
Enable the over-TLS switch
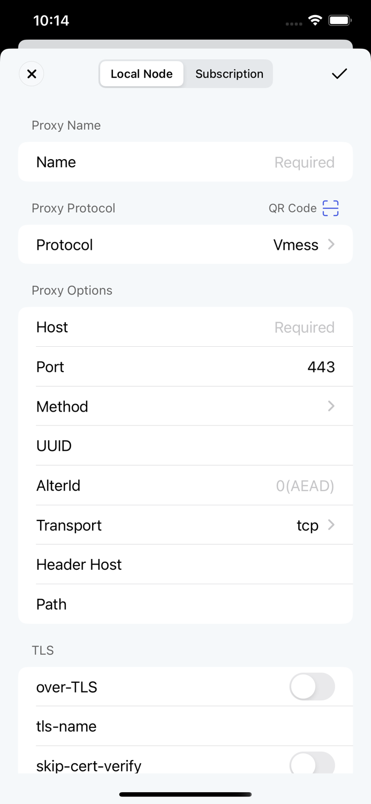[312, 687]
